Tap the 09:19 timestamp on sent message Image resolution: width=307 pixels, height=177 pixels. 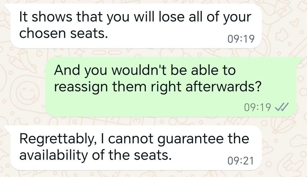(x=257, y=107)
